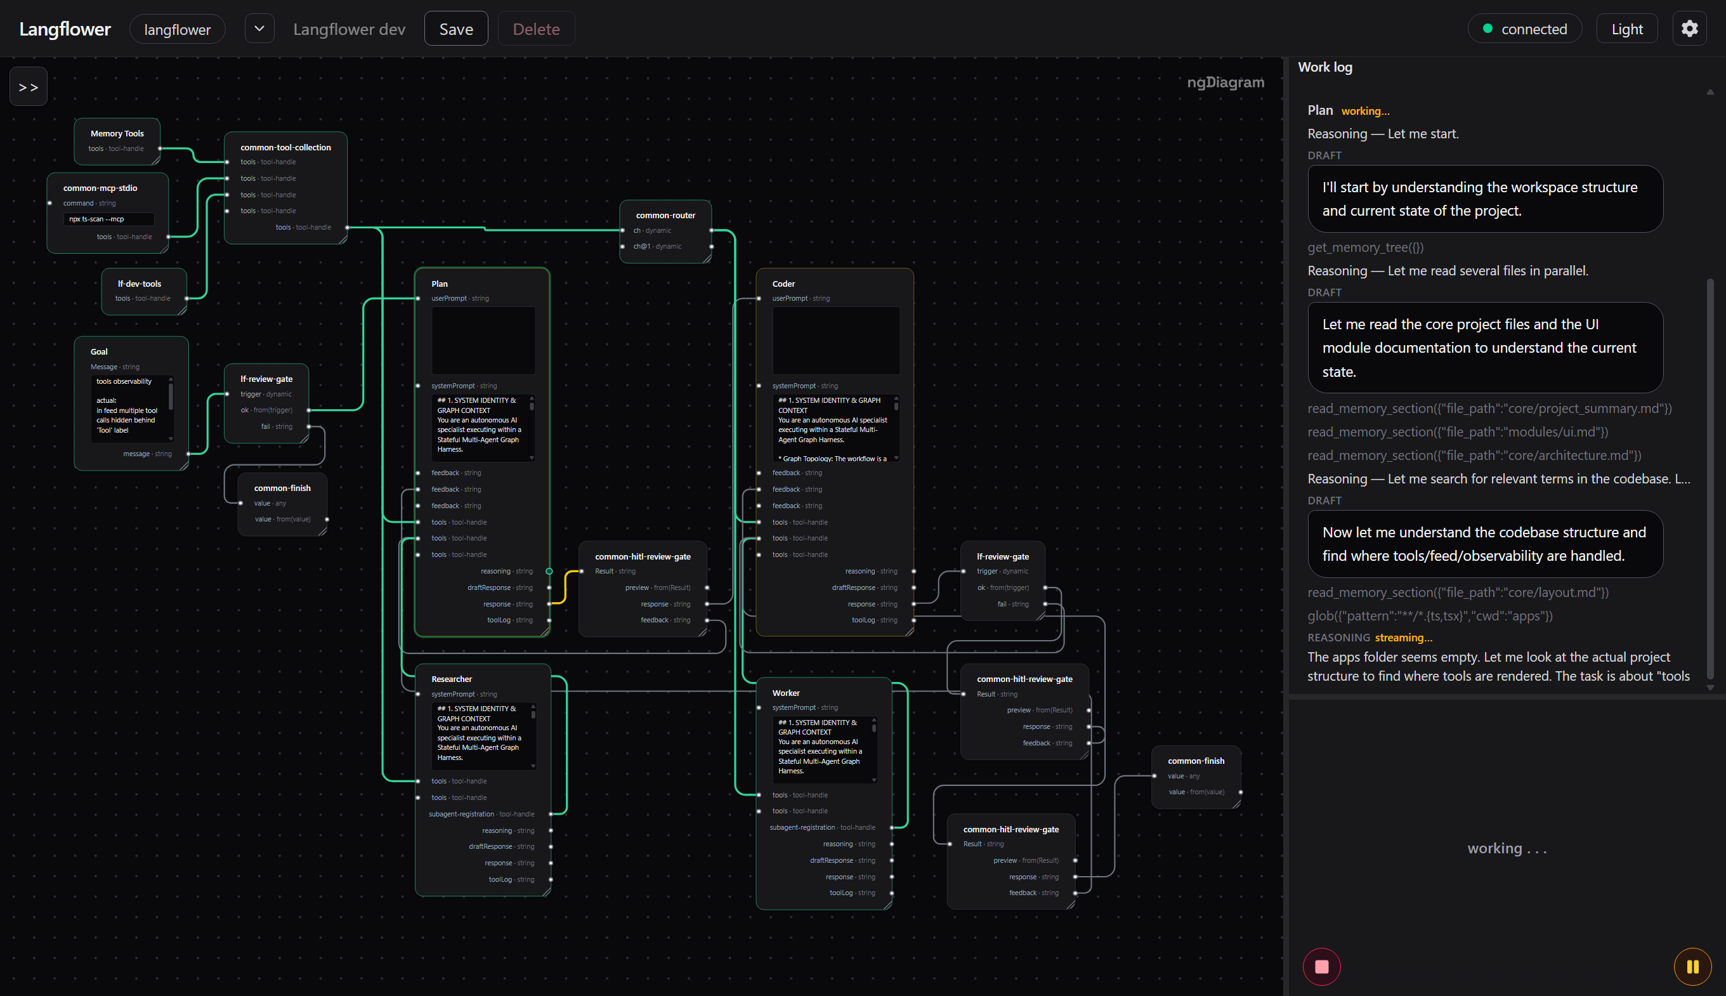
Task: Click the npx ts-scan --mcp command field
Action: pyautogui.click(x=109, y=219)
